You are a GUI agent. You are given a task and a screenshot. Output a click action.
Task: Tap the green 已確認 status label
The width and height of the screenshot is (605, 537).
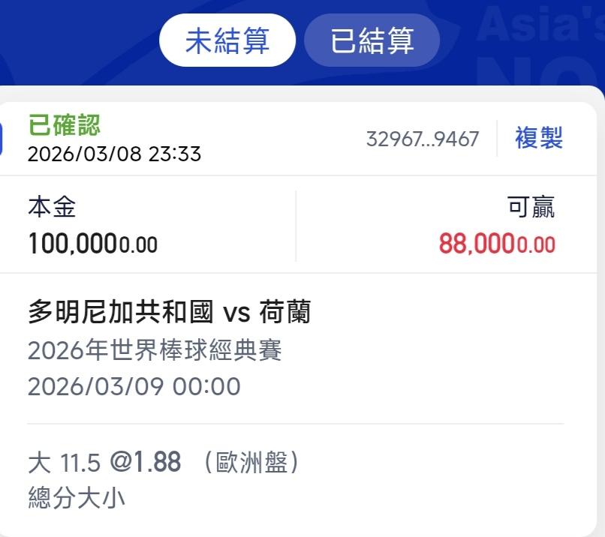[x=64, y=124]
